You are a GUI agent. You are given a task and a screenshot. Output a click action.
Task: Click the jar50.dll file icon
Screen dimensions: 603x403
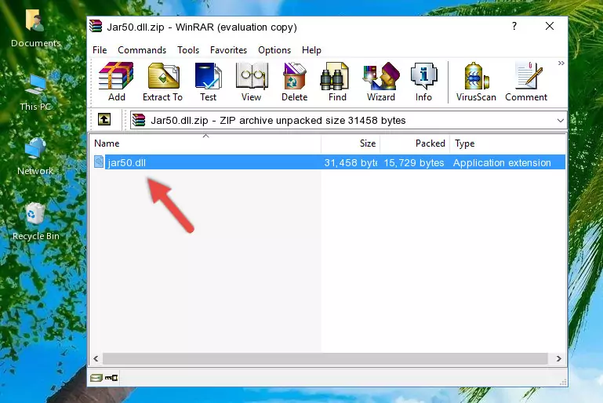pos(99,162)
